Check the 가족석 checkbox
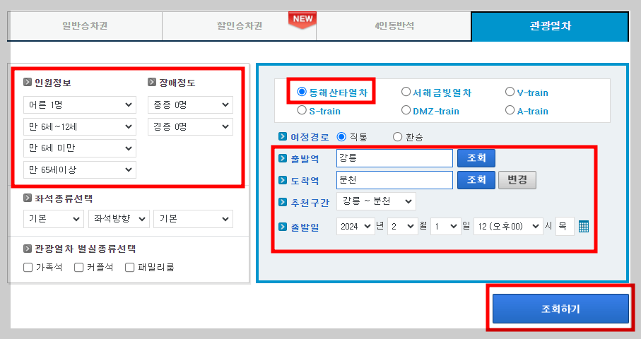The height and width of the screenshot is (339, 641). [x=28, y=268]
